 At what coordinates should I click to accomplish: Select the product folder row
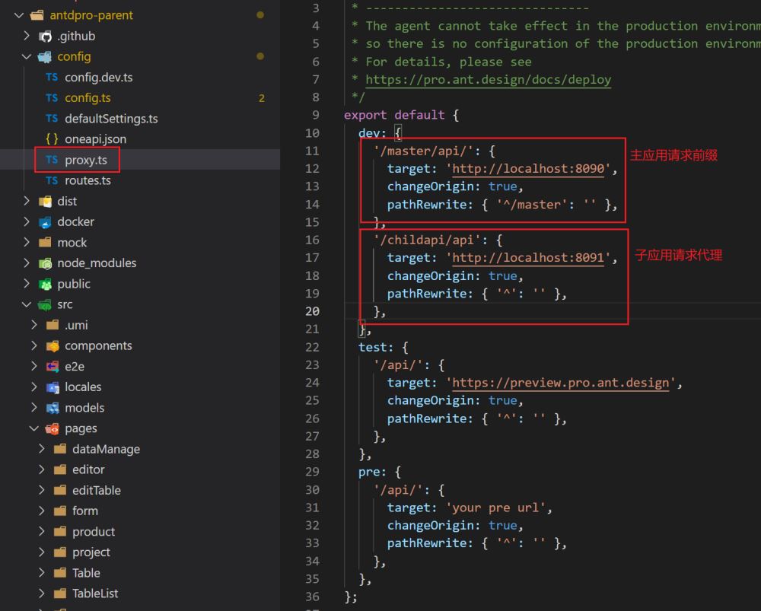(140, 531)
